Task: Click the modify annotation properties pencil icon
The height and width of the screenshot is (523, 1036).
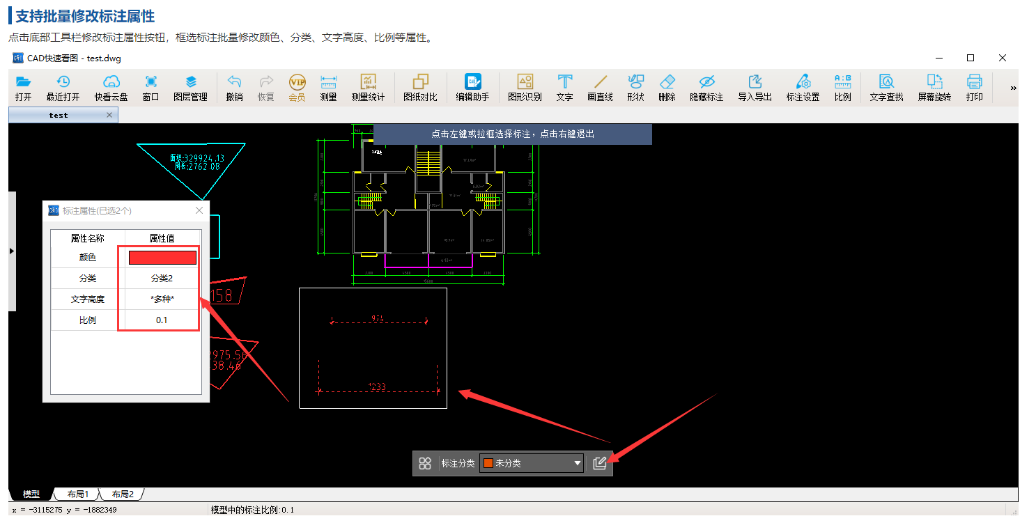Action: tap(600, 463)
